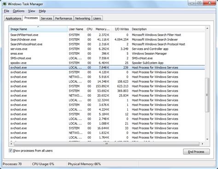
Task: Select svchost.exe row using 20.652 K memory
Action: [107, 95]
